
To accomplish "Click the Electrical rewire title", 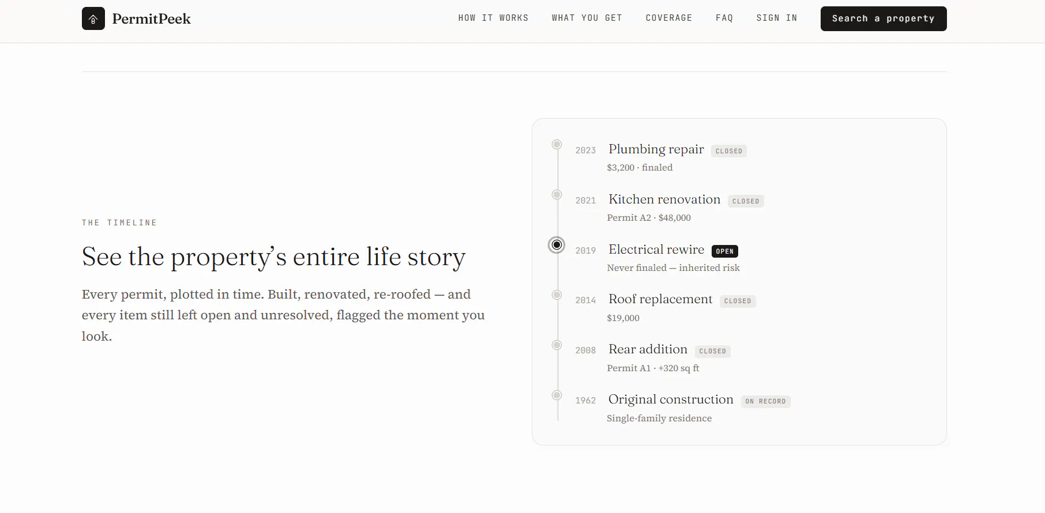I will [656, 250].
